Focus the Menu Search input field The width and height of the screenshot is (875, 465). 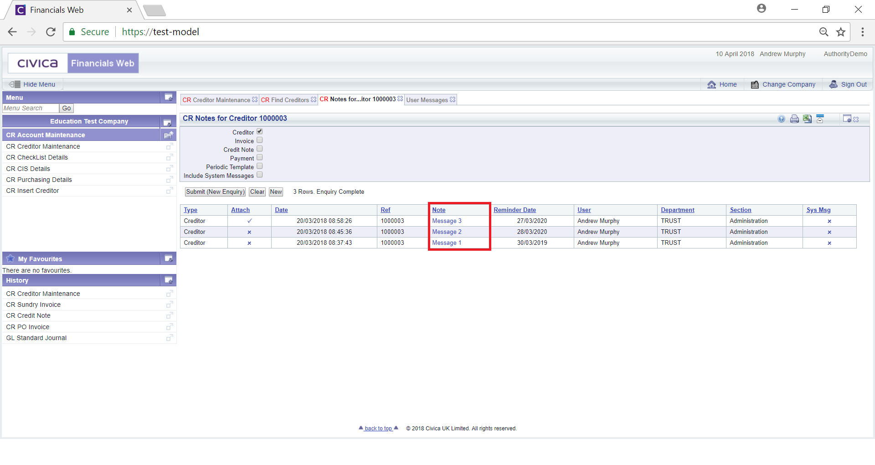pyautogui.click(x=31, y=108)
